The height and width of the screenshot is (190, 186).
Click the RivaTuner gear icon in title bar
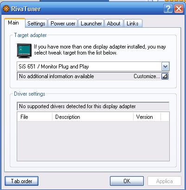coord(6,9)
